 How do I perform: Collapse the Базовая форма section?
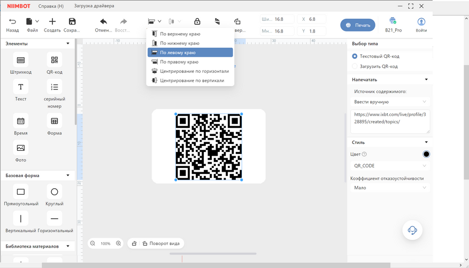(x=68, y=175)
